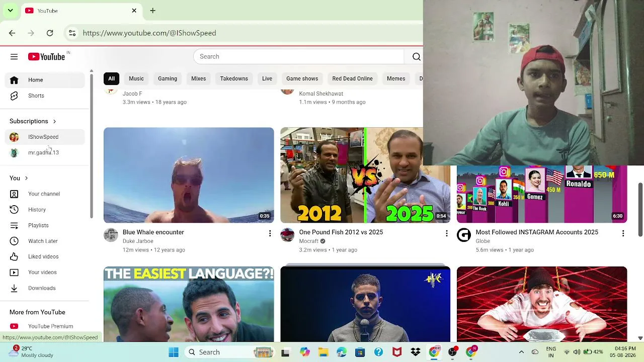Expand the You section chevron

26,178
